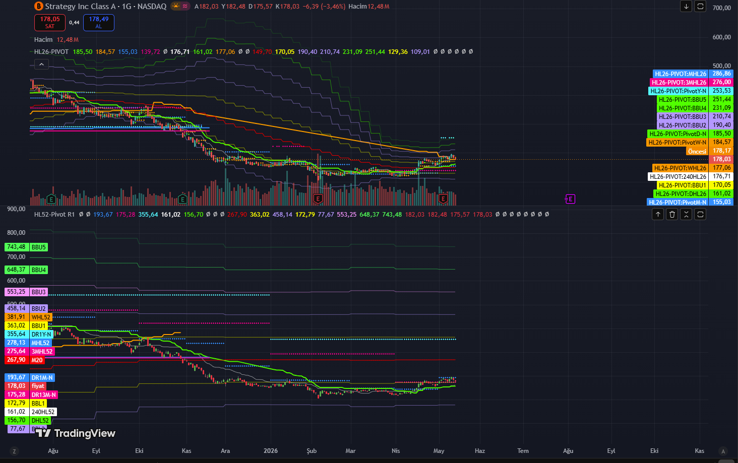
Task: Open timezone settings via the Z button
Action: [14, 451]
